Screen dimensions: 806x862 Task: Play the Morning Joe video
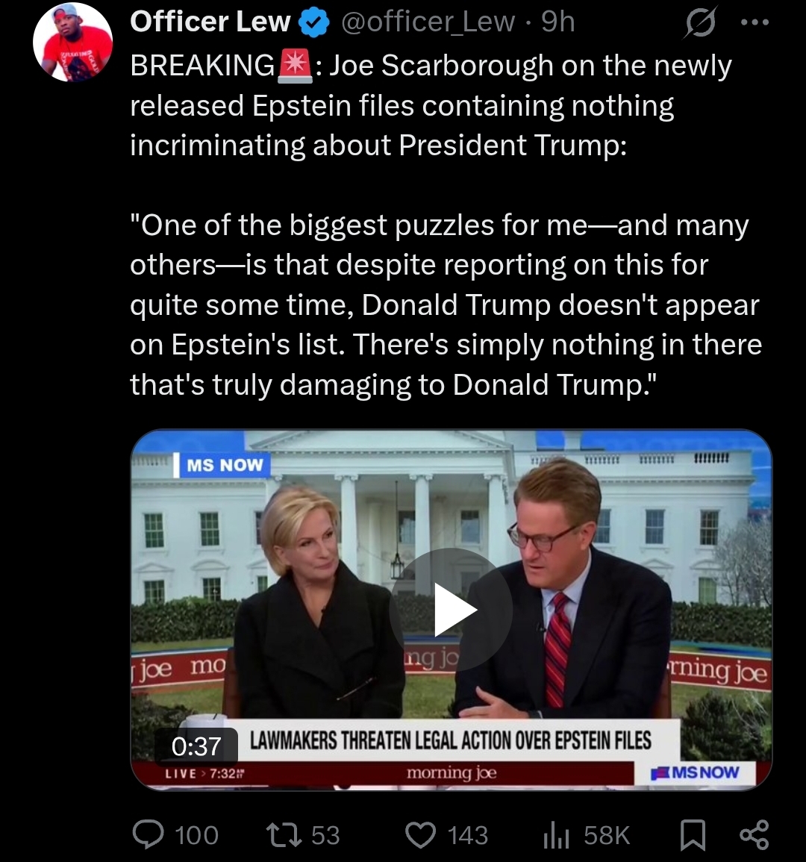pyautogui.click(x=451, y=610)
